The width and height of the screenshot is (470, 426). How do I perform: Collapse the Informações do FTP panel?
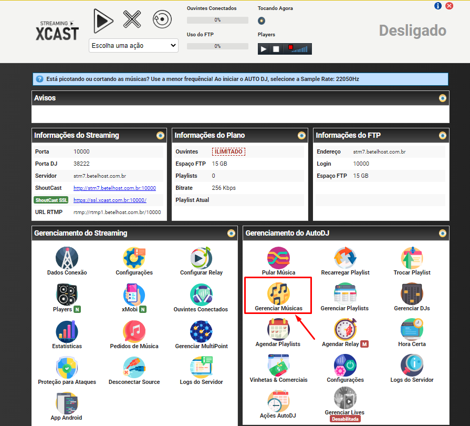pos(443,136)
